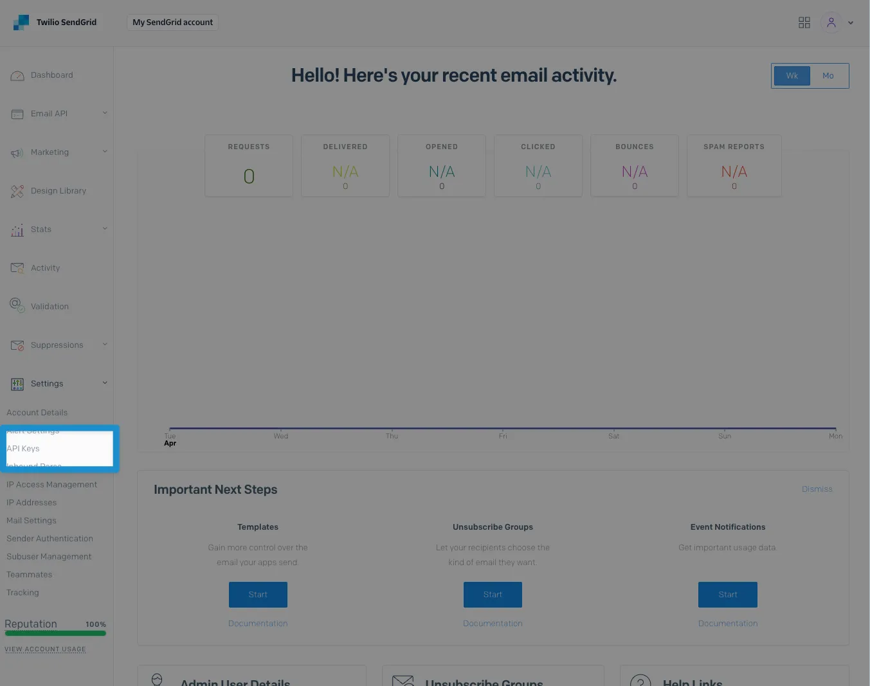Click the Twilio SendGrid logo
Screen dimensions: 870x686
click(x=55, y=23)
